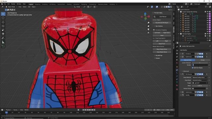This screenshot has height=119, width=212.
Task: Open the File menu
Action: point(5,4)
